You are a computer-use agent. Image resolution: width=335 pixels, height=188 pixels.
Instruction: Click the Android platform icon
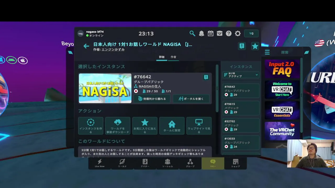point(12,60)
